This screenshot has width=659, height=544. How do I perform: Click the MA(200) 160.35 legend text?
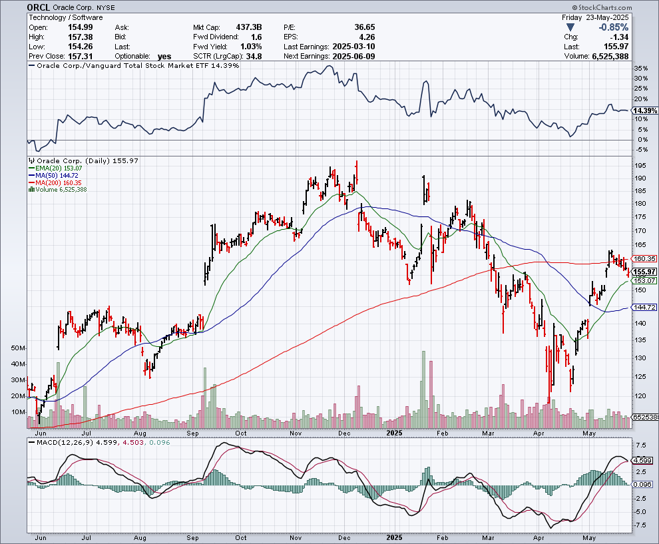pos(59,182)
